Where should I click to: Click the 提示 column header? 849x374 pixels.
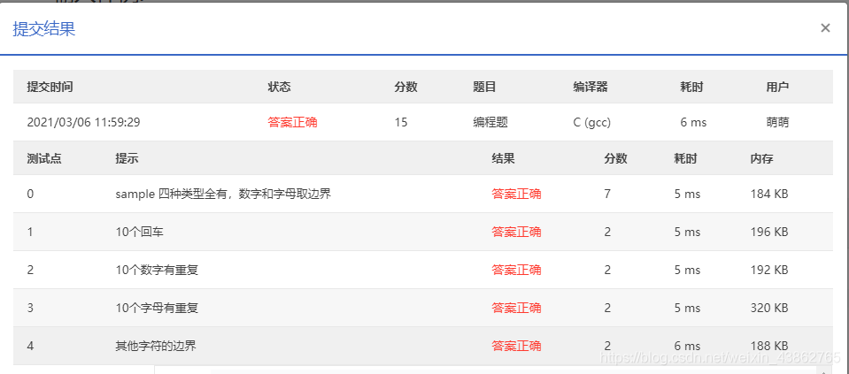click(x=127, y=158)
